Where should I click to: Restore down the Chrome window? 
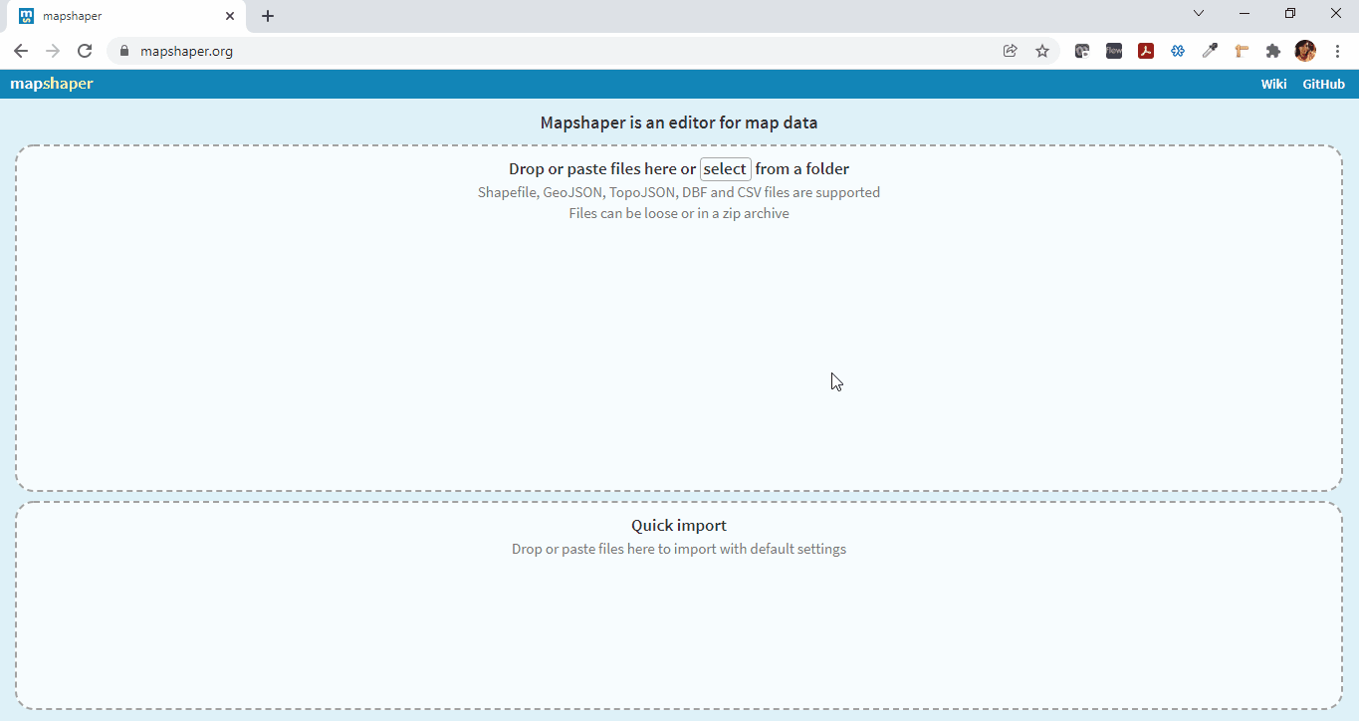click(1290, 14)
